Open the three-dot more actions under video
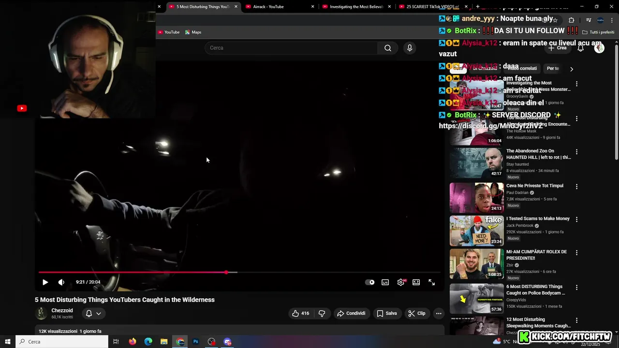This screenshot has height=348, width=619. pos(439,313)
